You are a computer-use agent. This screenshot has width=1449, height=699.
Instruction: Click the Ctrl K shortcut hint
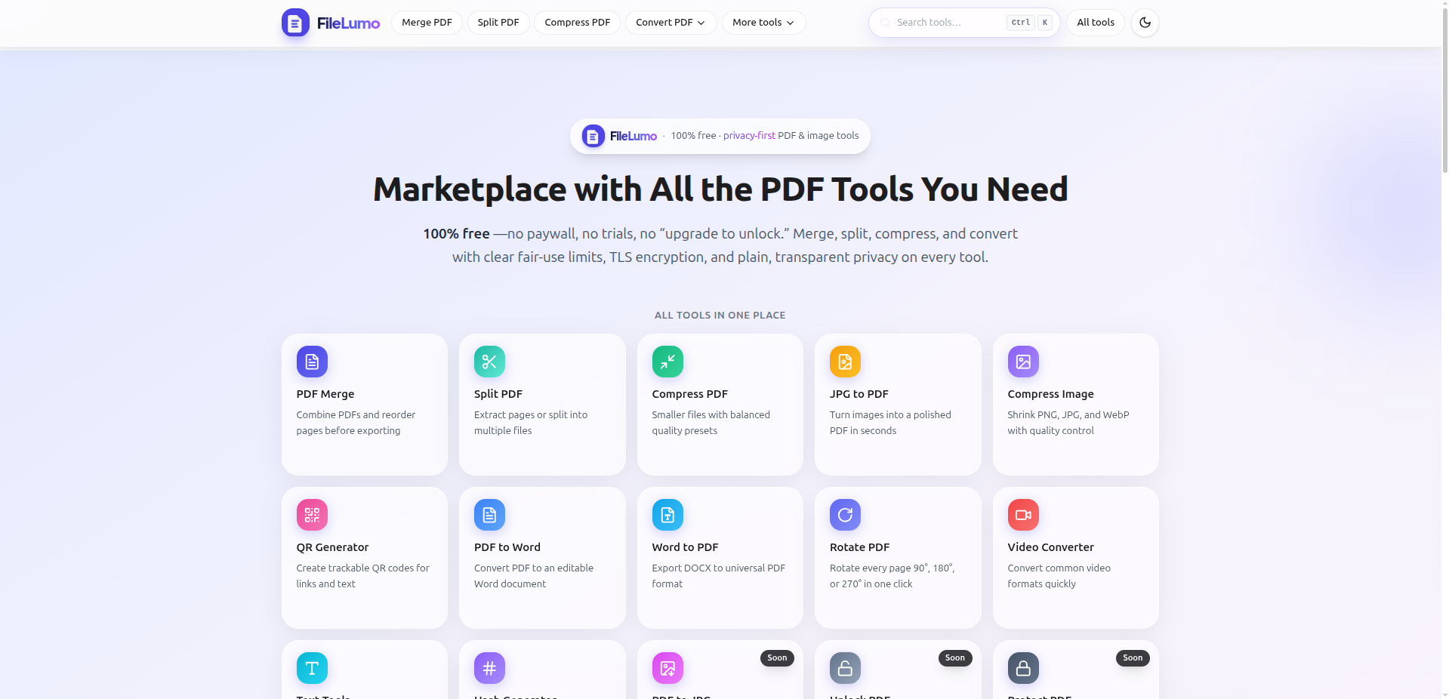pyautogui.click(x=1029, y=23)
